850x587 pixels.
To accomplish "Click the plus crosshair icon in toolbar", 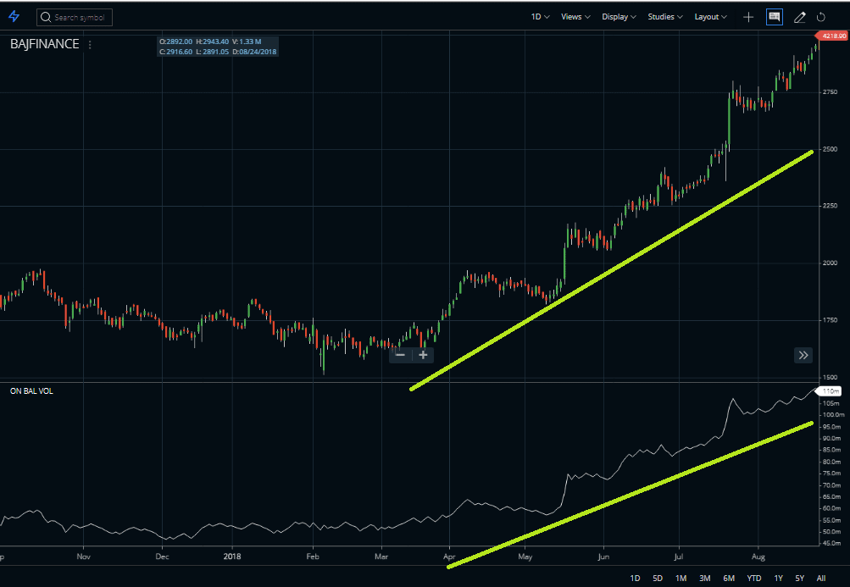I will [x=748, y=17].
